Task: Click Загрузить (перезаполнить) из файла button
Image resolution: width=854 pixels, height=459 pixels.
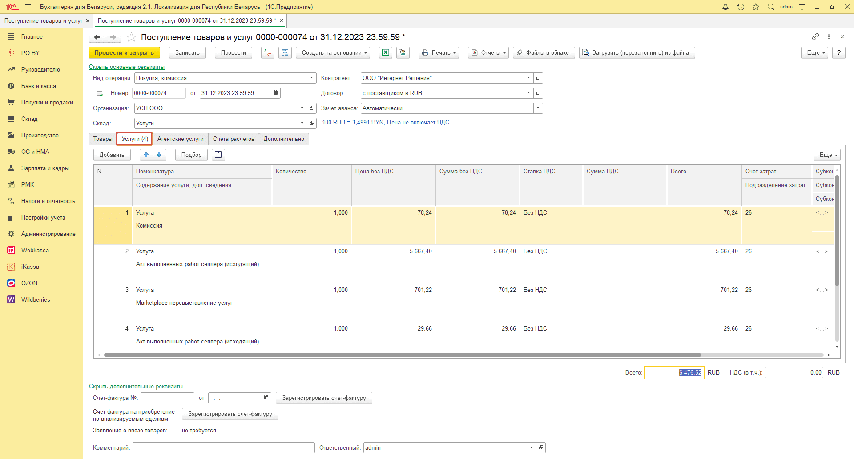Action: coord(637,52)
